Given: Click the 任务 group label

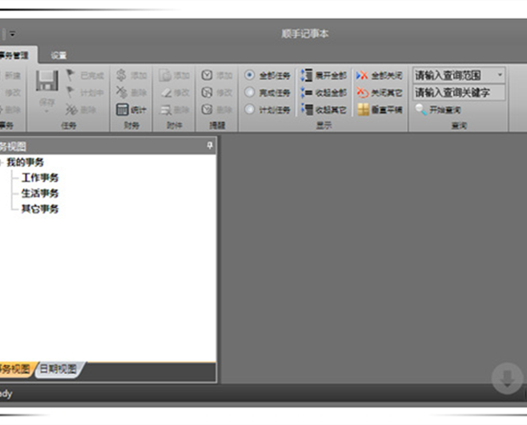Looking at the screenshot, I should (x=69, y=126).
